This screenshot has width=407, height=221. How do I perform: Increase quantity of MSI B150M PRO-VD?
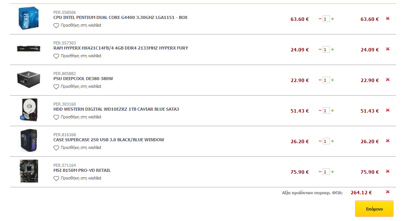(x=332, y=172)
